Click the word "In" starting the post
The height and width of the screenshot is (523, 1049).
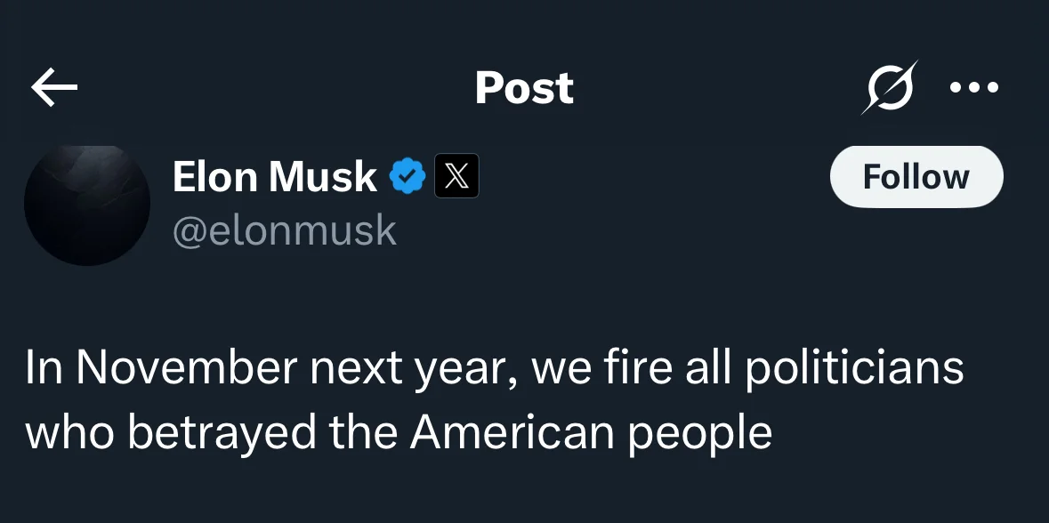(x=41, y=369)
